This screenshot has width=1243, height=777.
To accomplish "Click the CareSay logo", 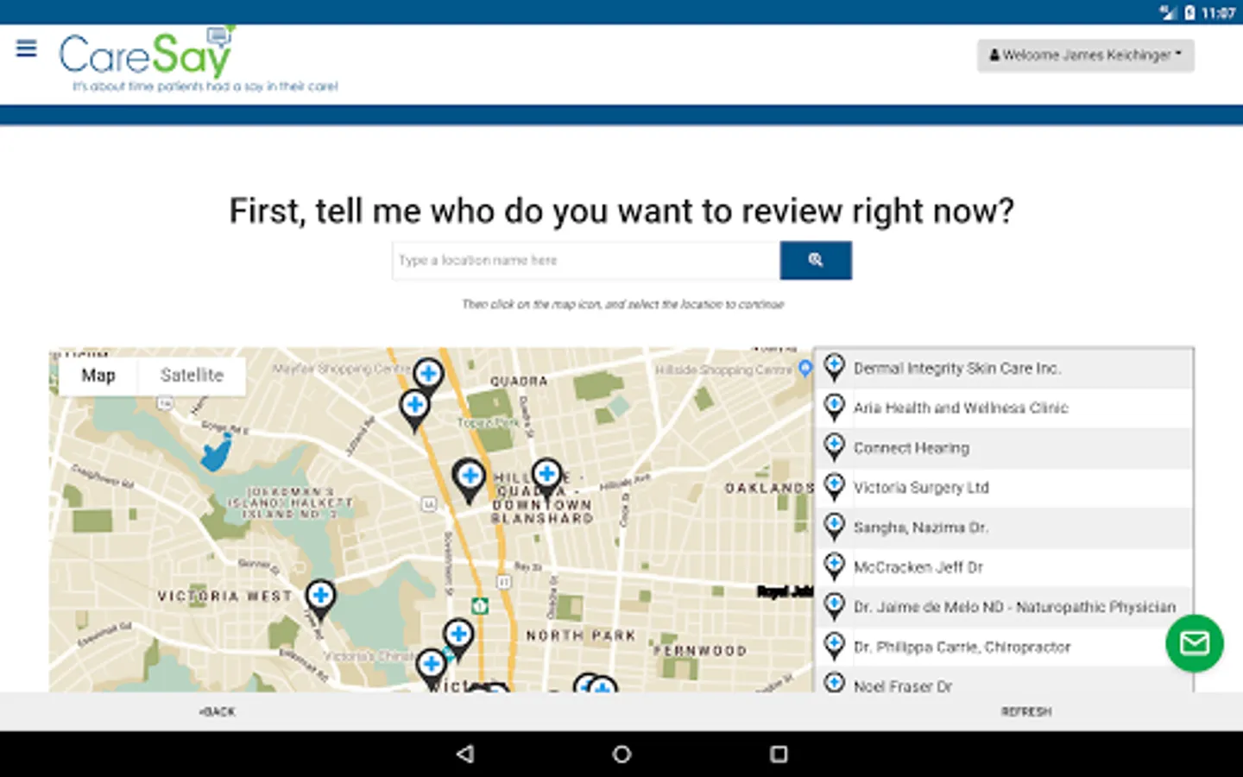I will [199, 60].
